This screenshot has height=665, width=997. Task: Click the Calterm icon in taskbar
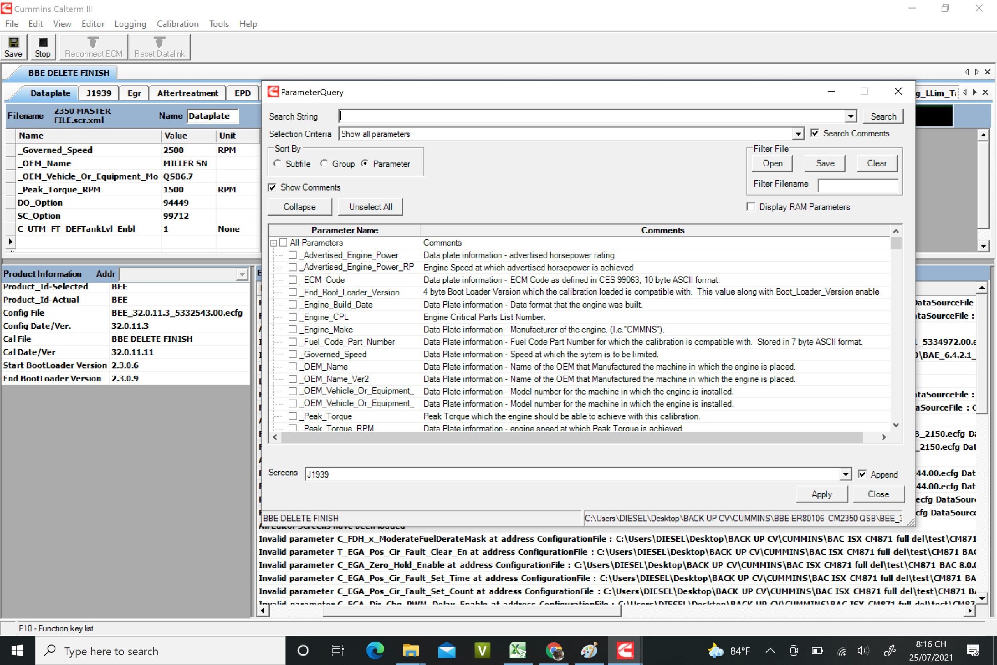(x=625, y=650)
